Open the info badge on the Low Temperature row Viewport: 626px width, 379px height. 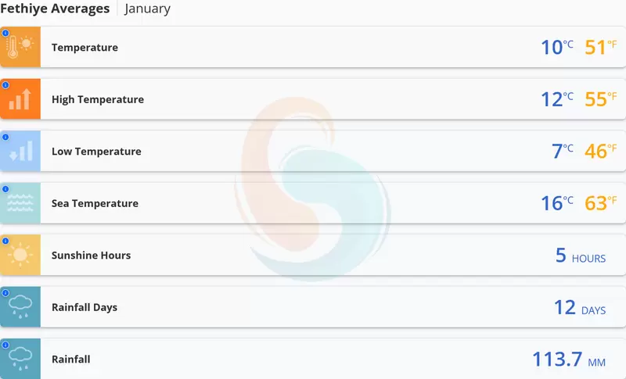pyautogui.click(x=5, y=137)
